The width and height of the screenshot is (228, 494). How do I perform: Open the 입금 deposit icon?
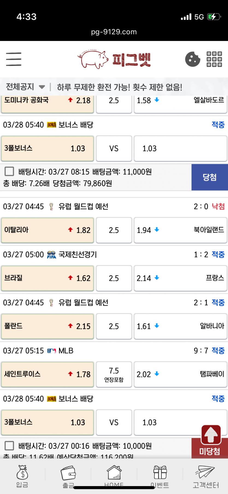[22, 477]
